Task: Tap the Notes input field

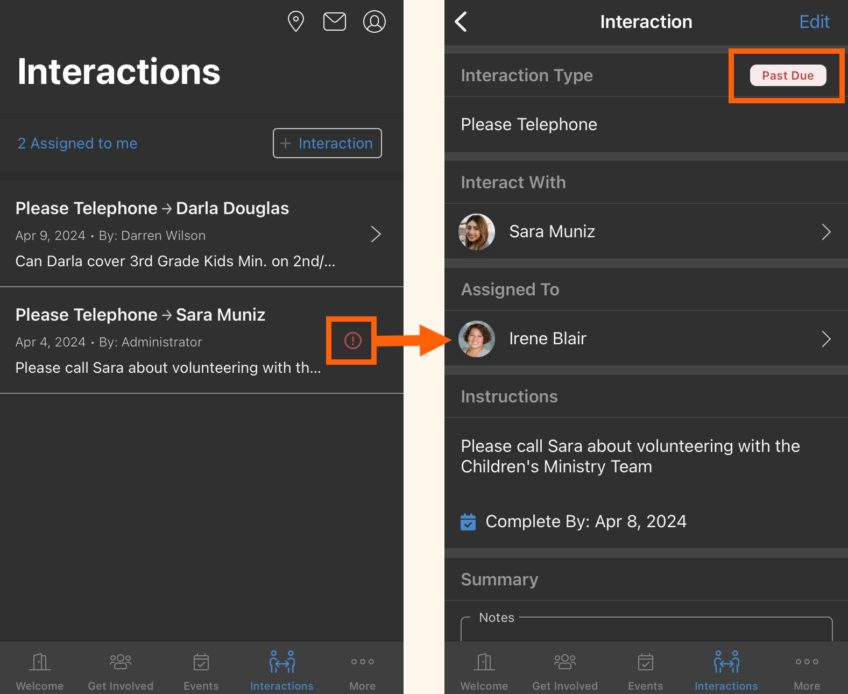Action: pos(646,629)
